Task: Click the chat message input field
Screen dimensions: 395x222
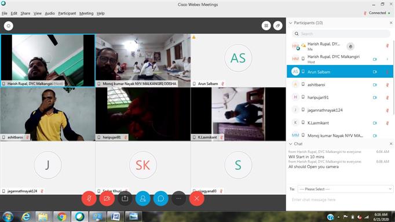Action: click(x=340, y=200)
